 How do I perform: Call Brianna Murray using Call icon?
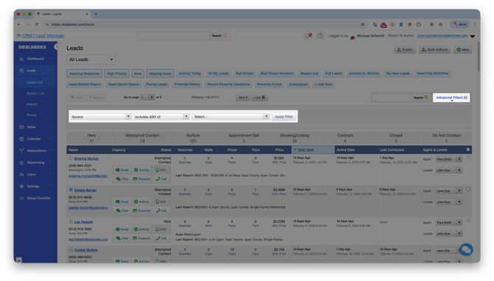pyautogui.click(x=161, y=179)
